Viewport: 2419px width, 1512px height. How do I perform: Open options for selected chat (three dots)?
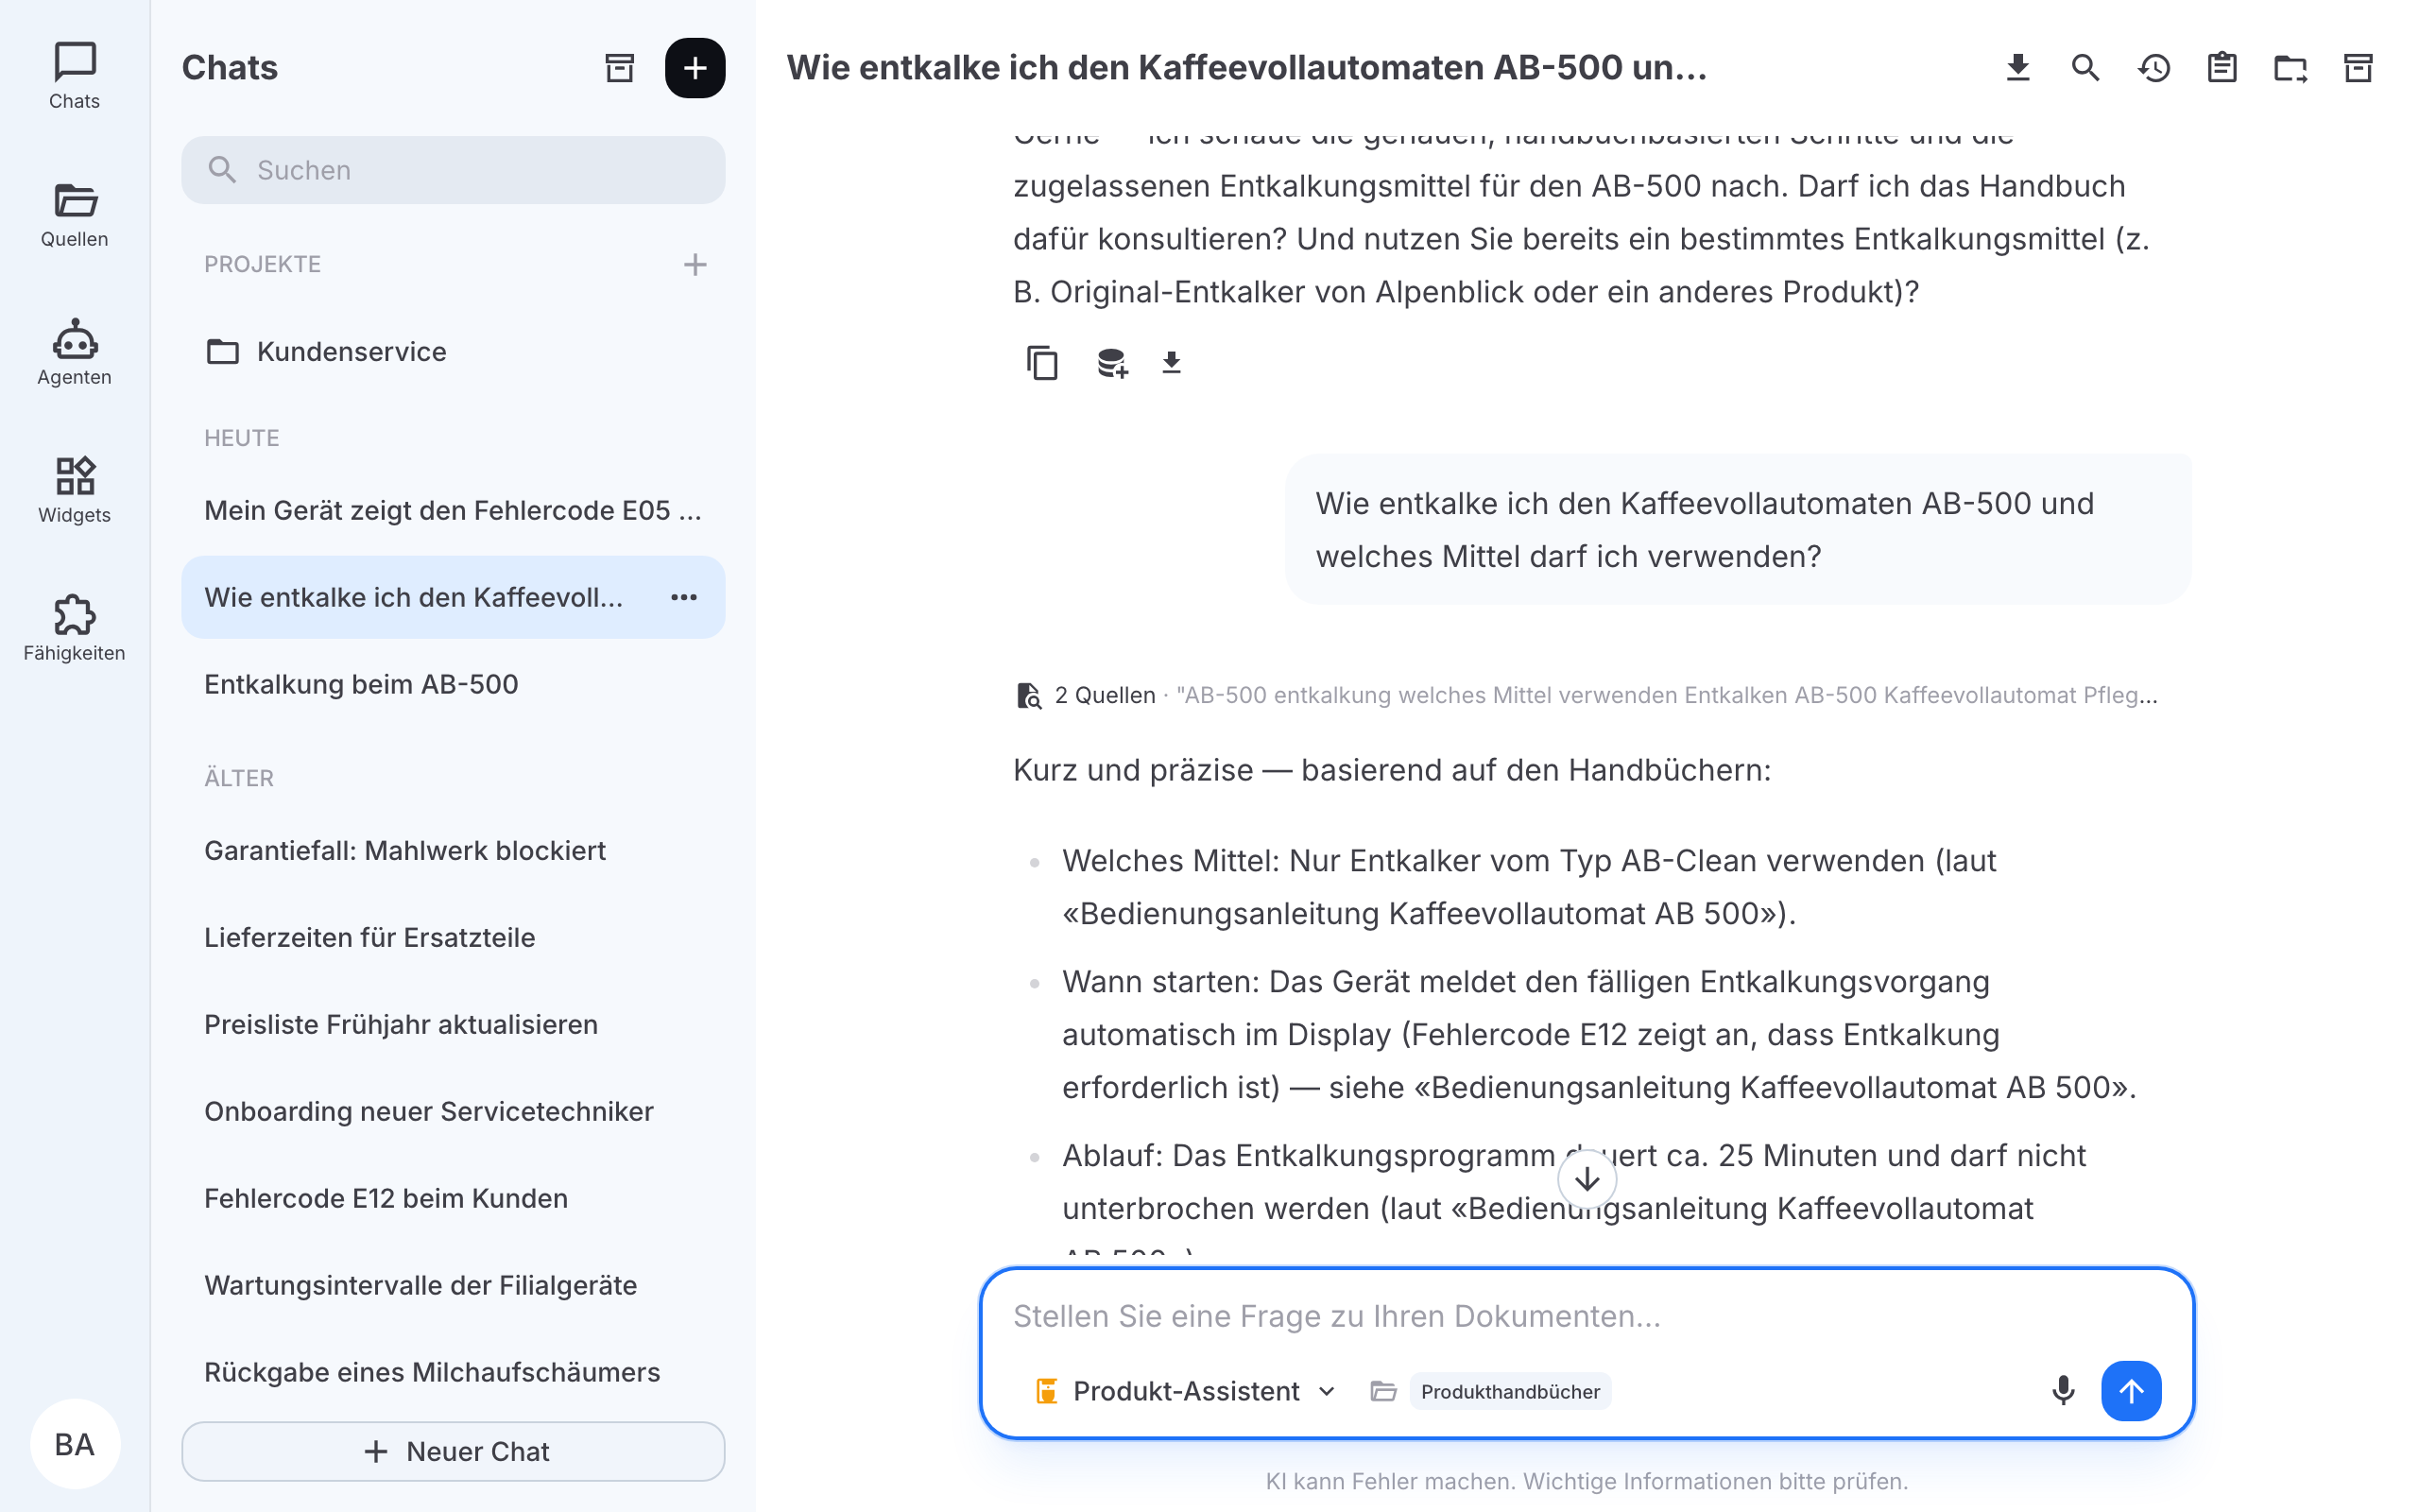click(x=684, y=597)
